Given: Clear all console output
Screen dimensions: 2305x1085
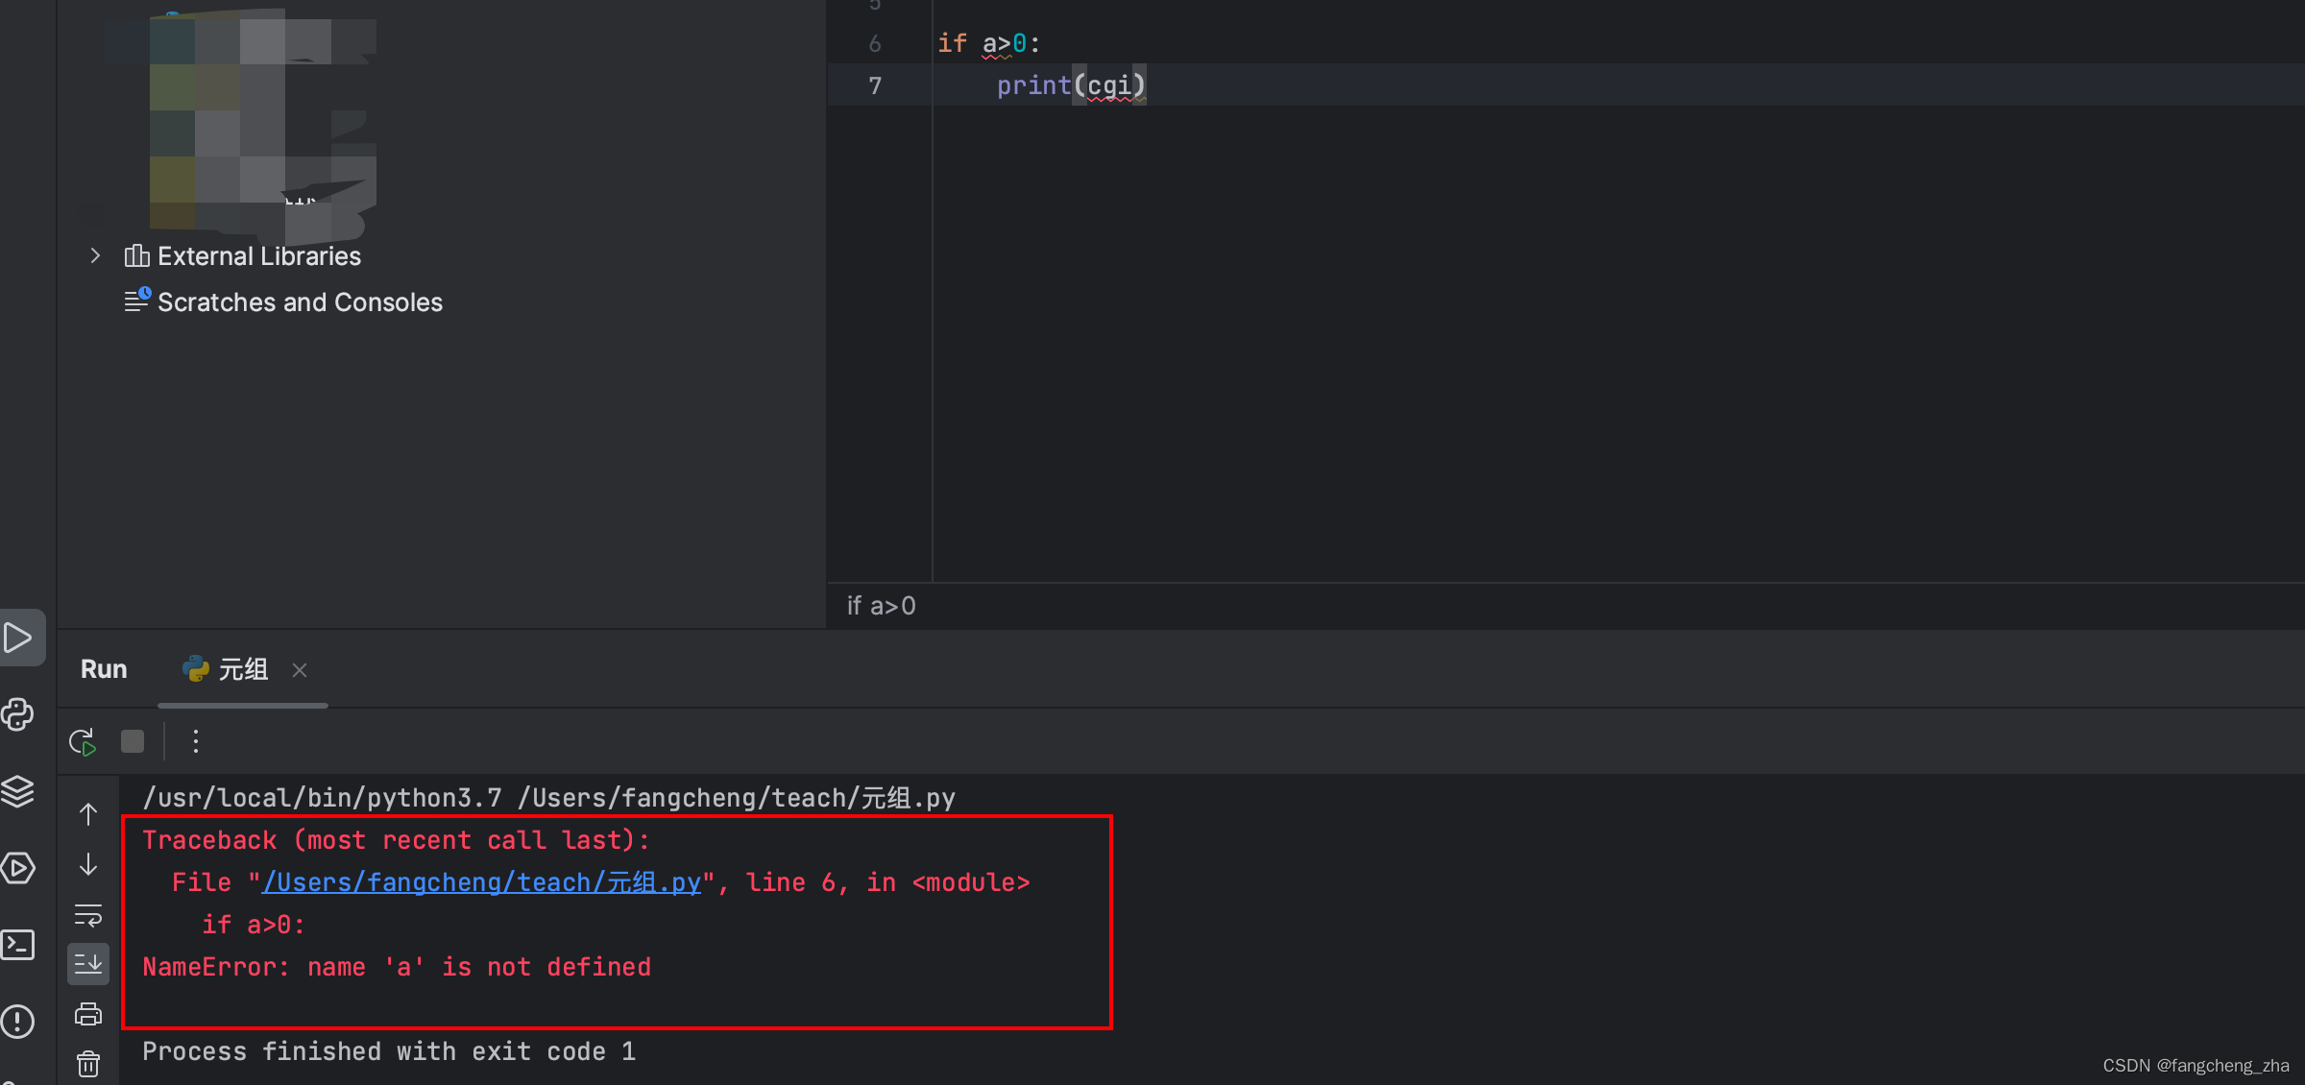Looking at the screenshot, I should pos(88,1064).
